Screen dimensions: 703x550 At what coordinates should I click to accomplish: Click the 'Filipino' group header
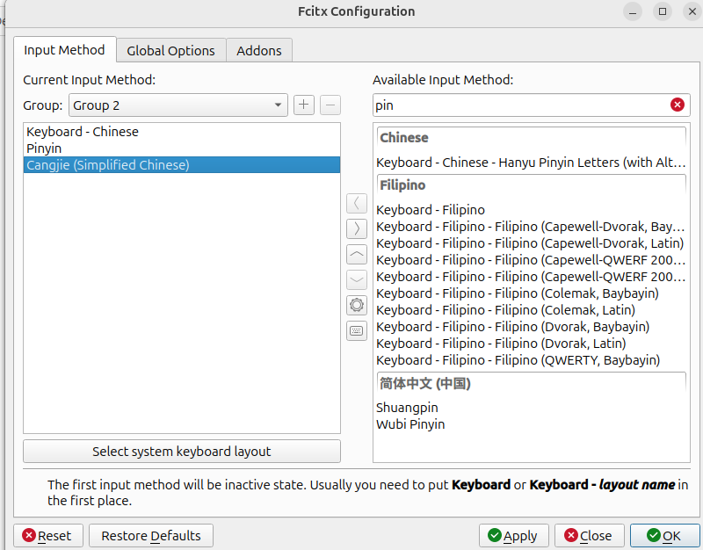pos(532,185)
